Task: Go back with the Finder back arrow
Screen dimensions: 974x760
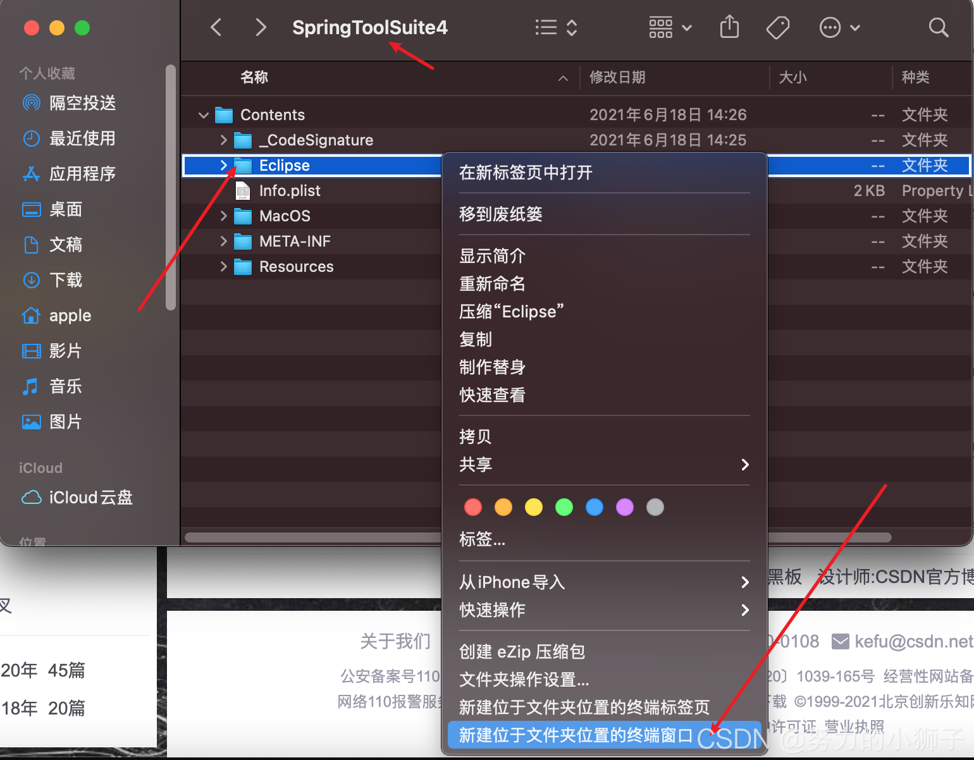Action: [216, 27]
